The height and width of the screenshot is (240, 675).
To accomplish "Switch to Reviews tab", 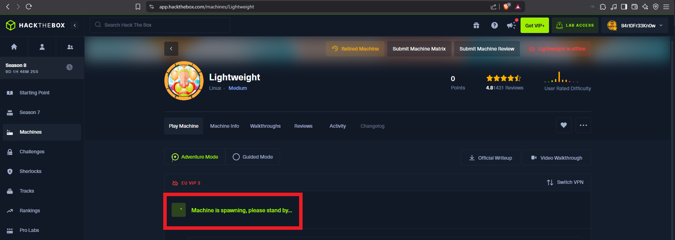I will [x=303, y=126].
